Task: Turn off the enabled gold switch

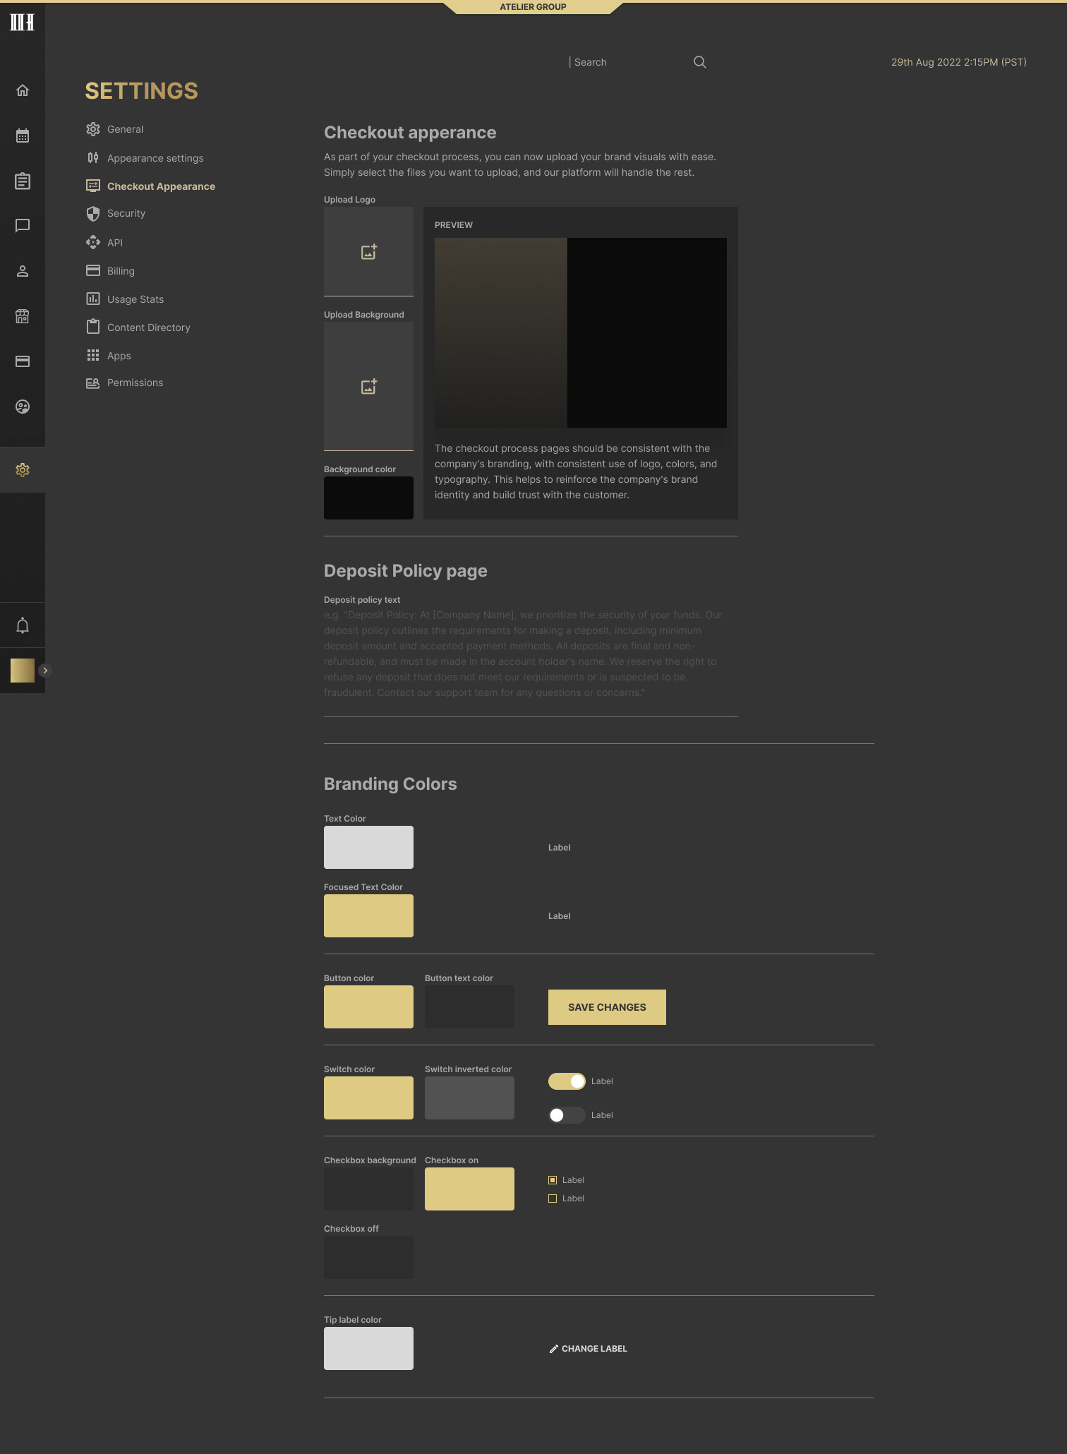Action: [x=567, y=1081]
